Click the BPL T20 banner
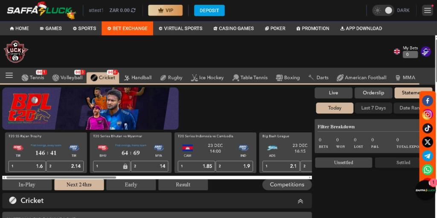Screen dimensions: 437x218 [90, 108]
